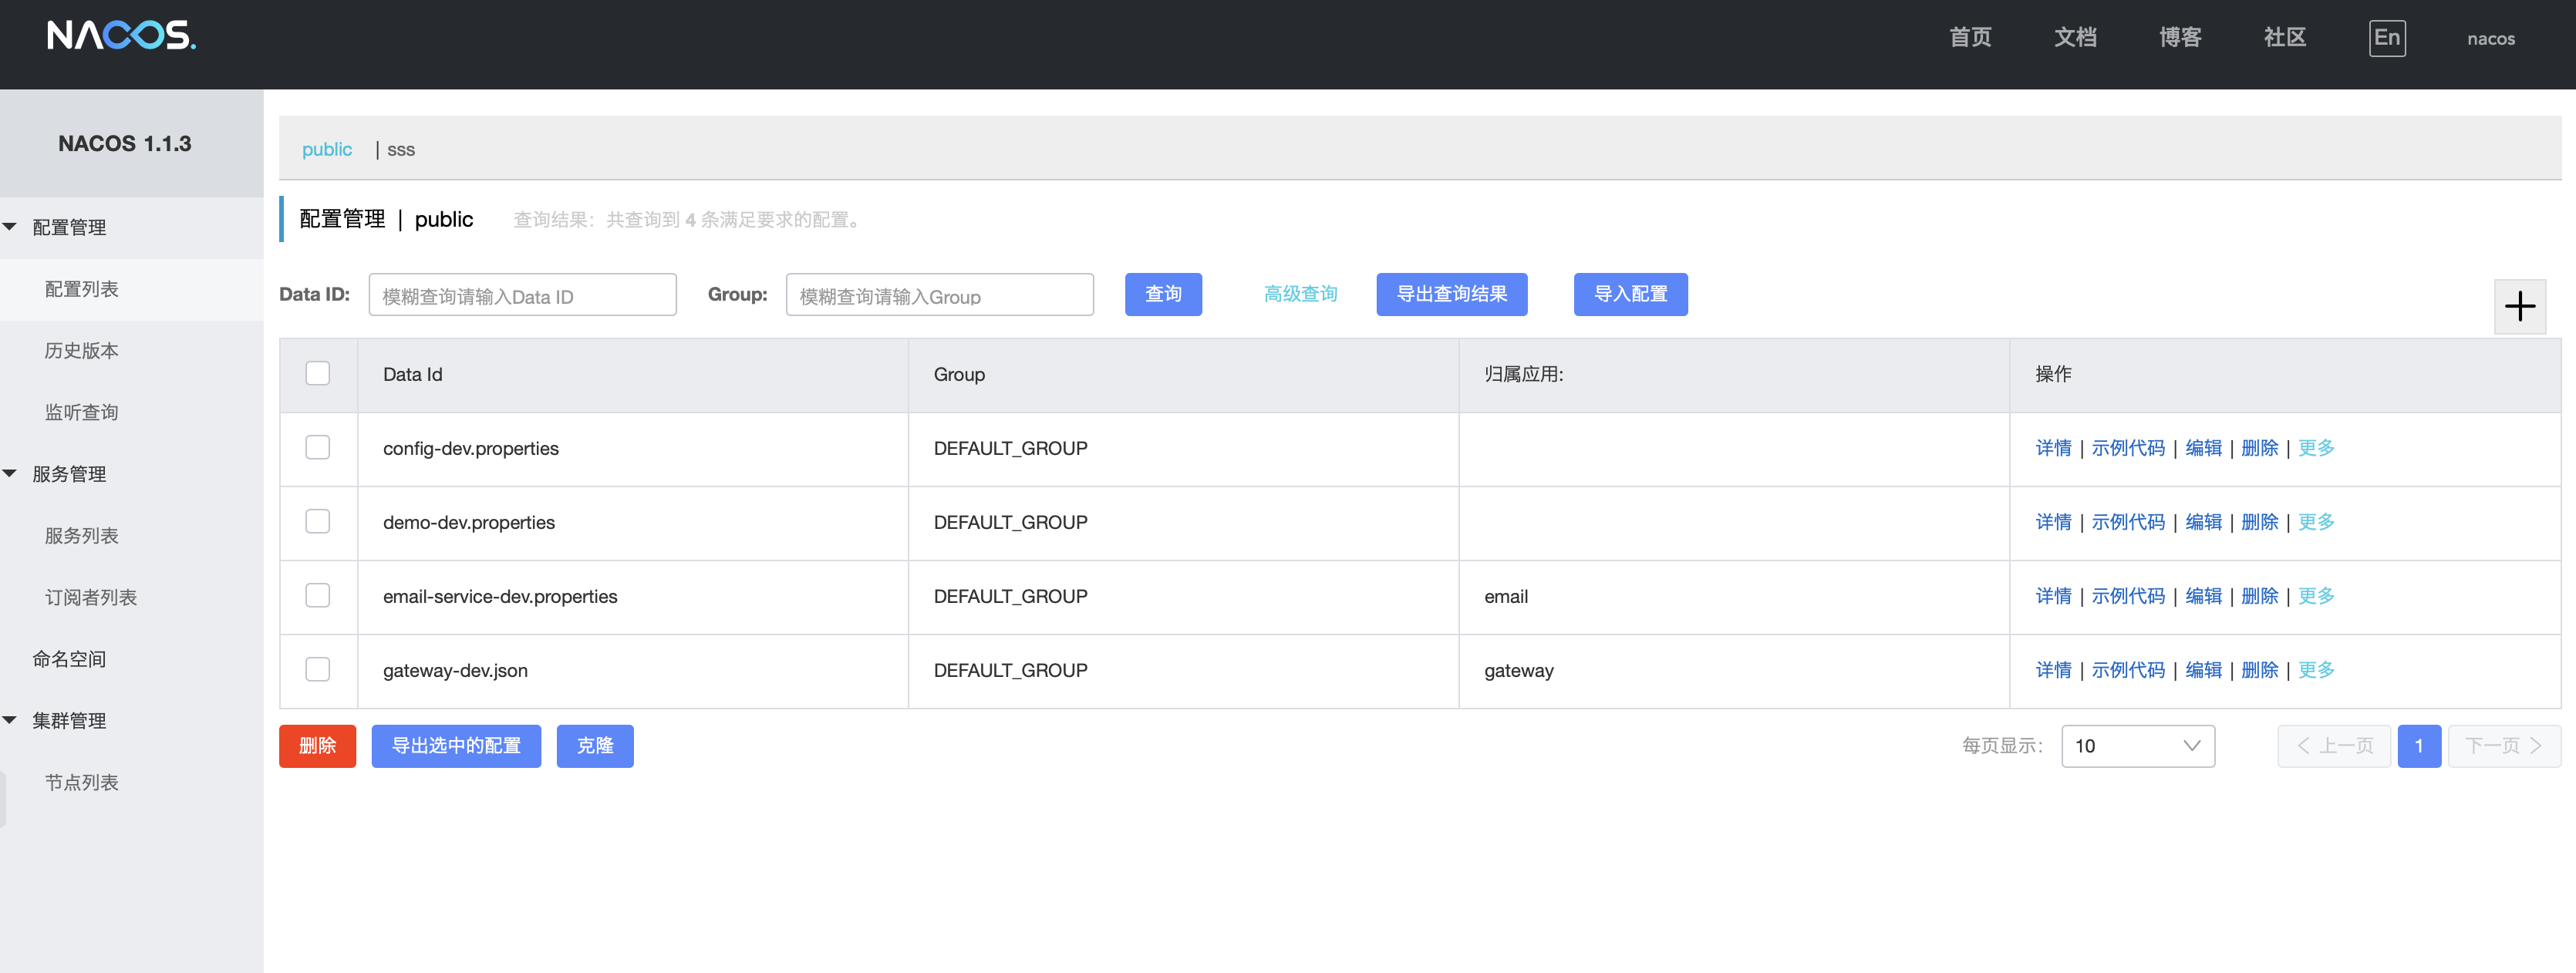Click 导出选中的配置 button

(x=456, y=746)
